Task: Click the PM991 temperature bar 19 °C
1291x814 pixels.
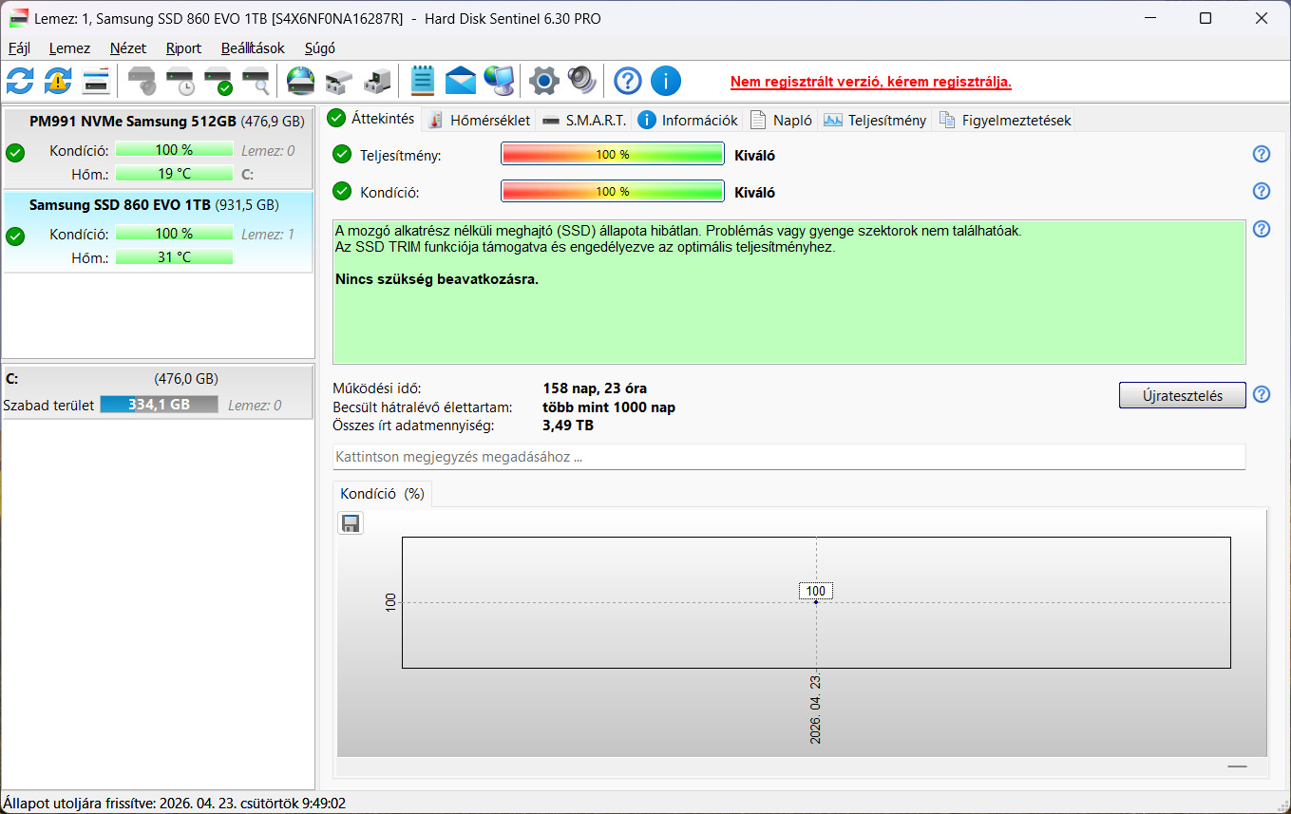Action: click(174, 174)
